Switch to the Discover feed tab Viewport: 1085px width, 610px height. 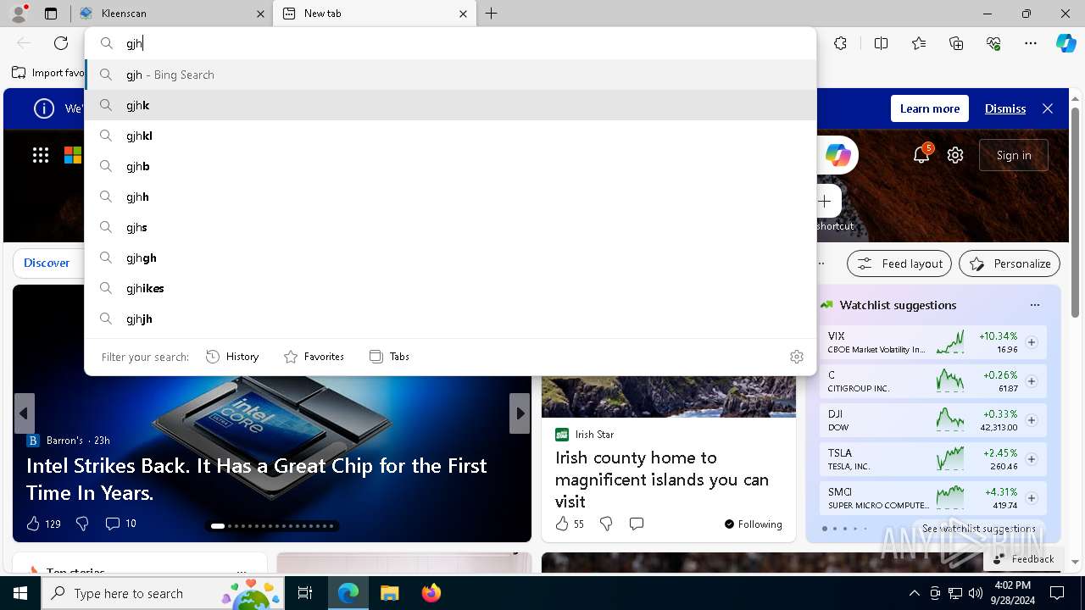47,263
